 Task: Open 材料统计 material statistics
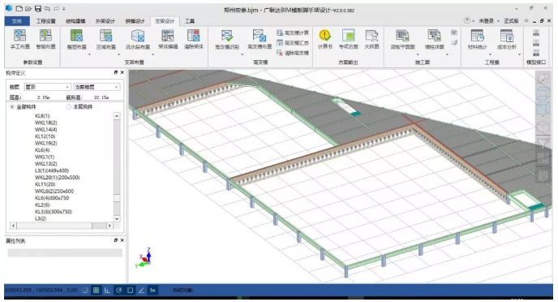pos(477,40)
